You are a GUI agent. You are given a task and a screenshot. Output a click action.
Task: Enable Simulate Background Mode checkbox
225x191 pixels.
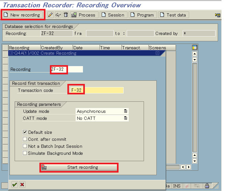pos(25,153)
